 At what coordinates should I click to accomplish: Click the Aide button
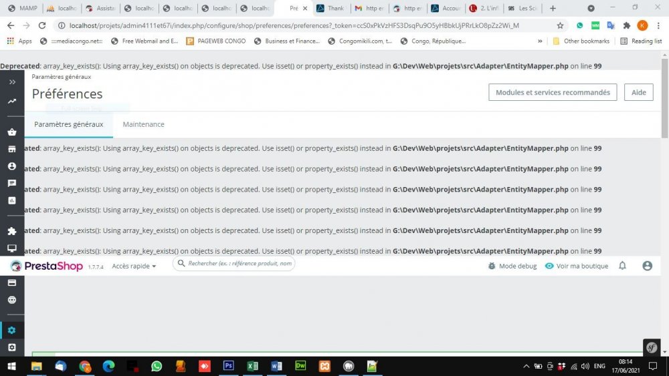pos(639,92)
